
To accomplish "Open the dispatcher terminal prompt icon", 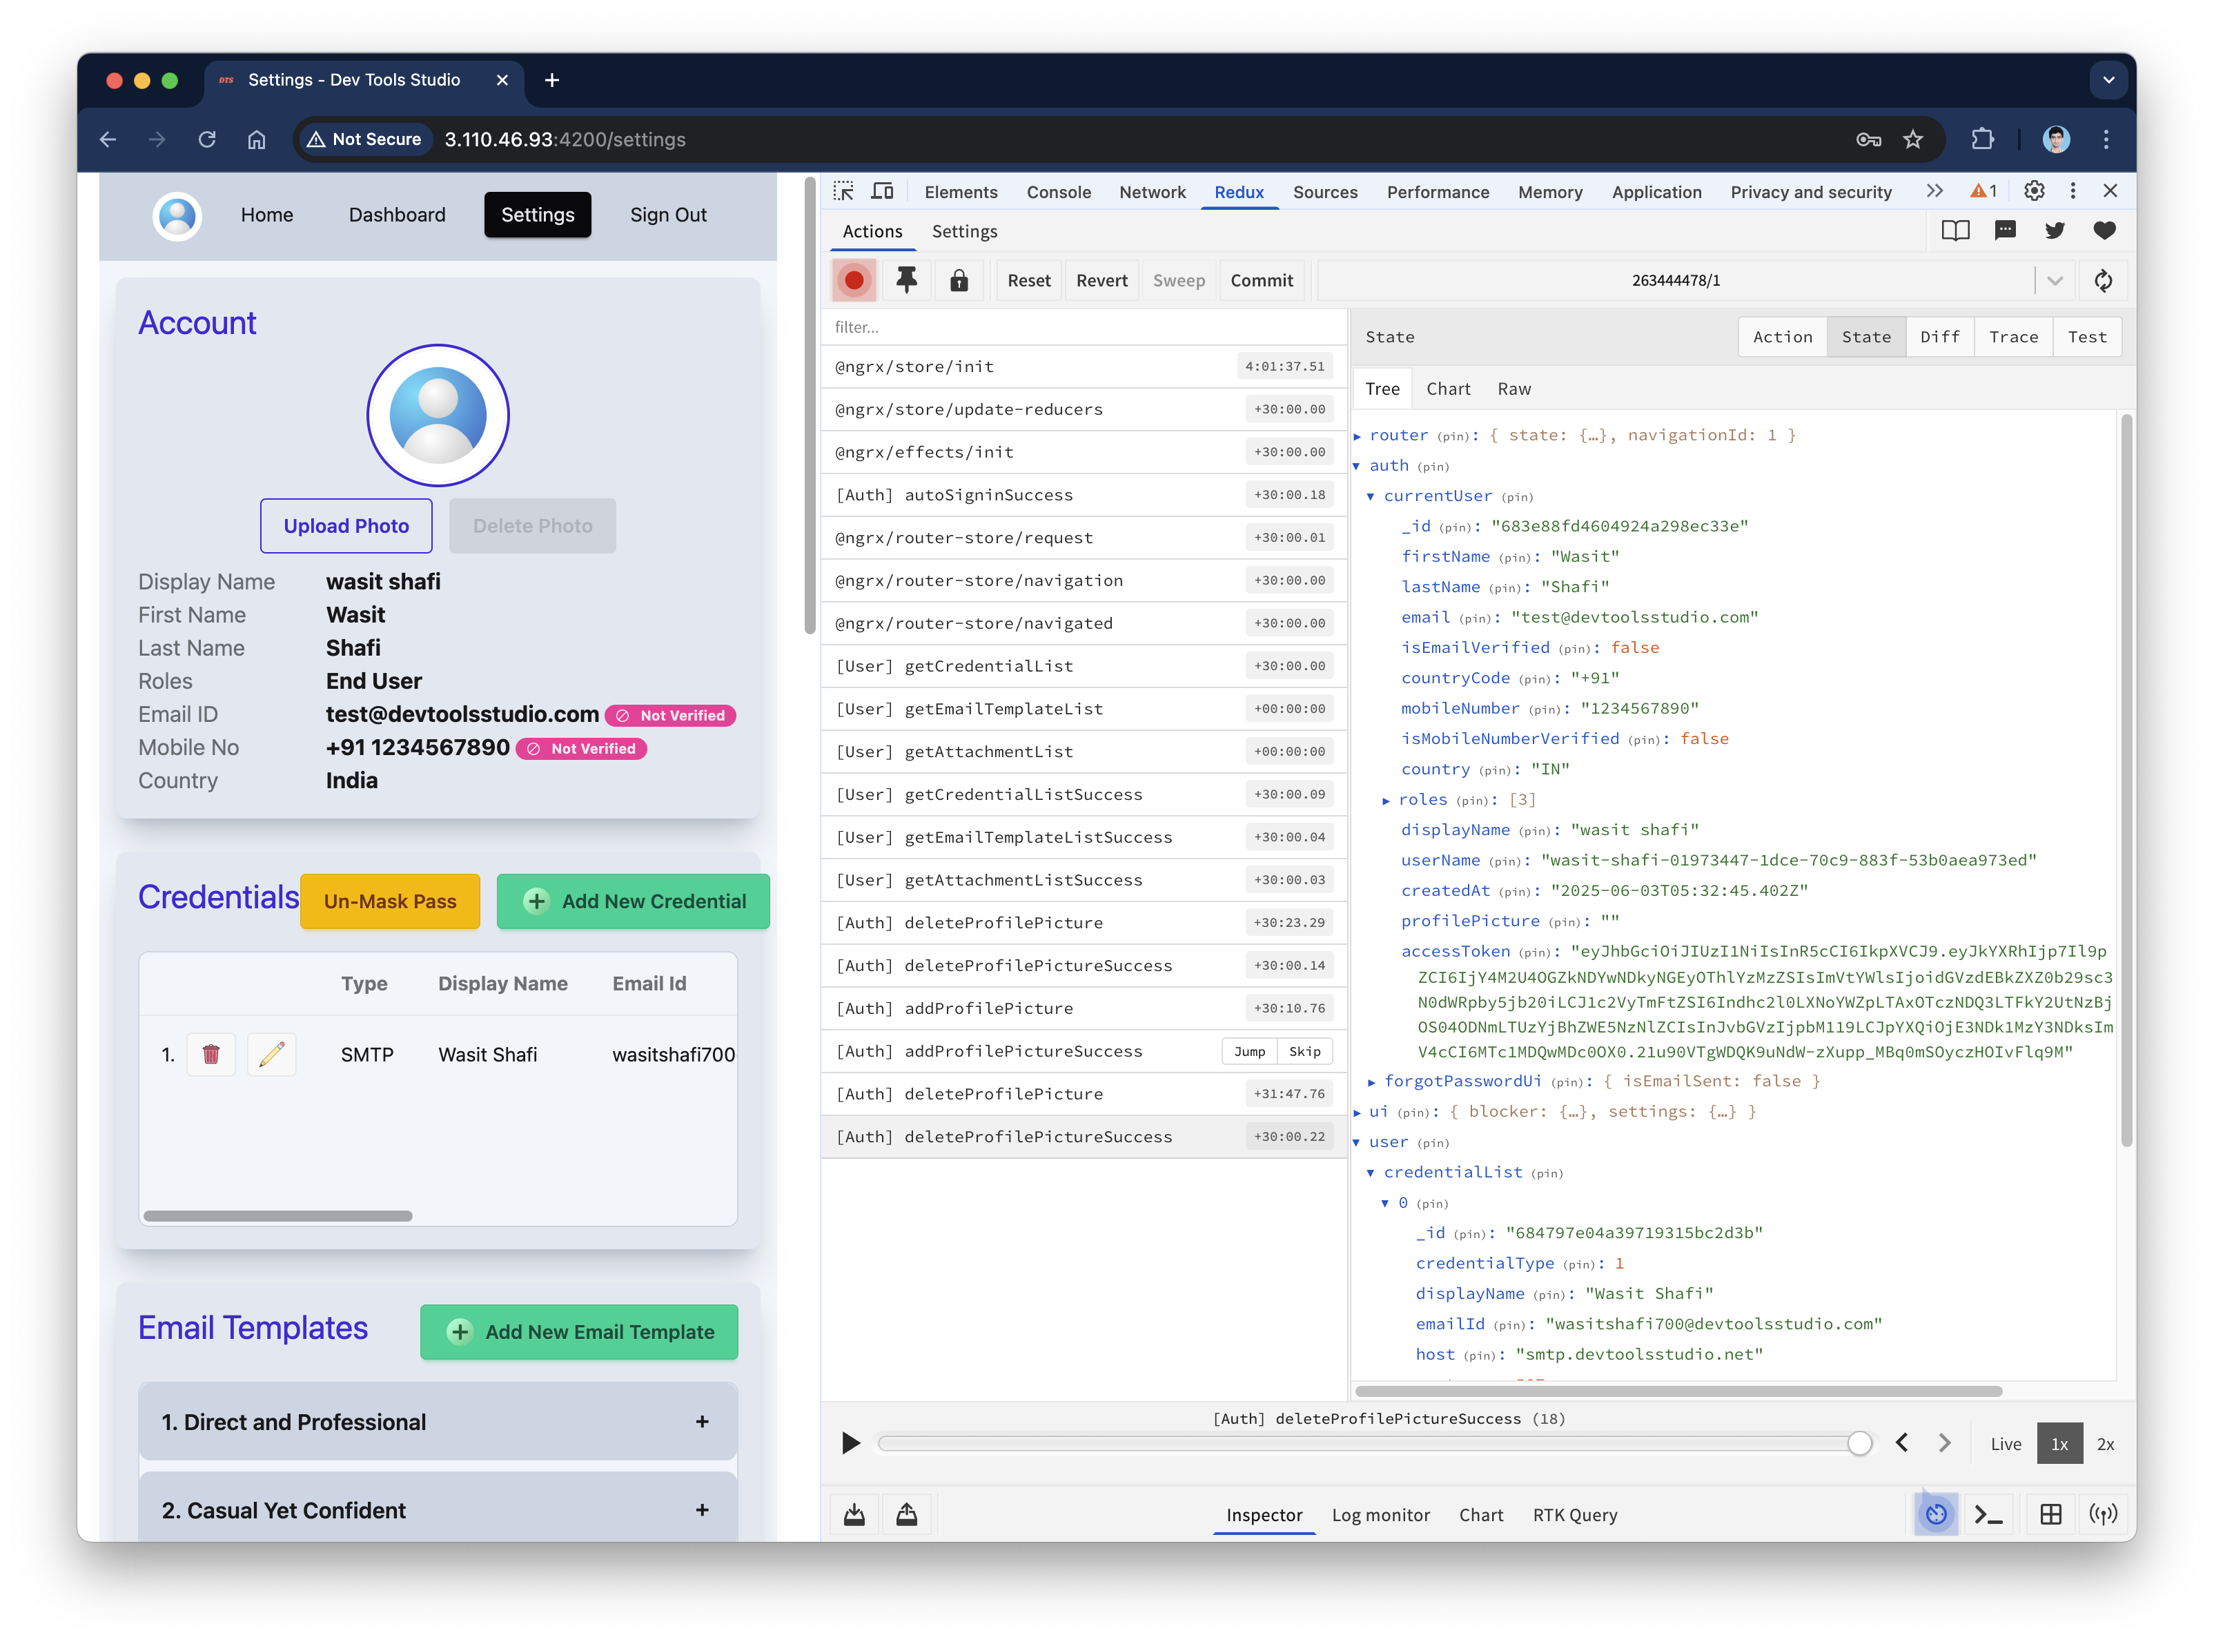I will 1988,1515.
